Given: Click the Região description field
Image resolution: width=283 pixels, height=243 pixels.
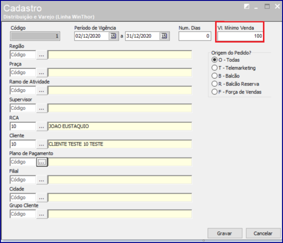Looking at the screenshot, I should point(119,55).
